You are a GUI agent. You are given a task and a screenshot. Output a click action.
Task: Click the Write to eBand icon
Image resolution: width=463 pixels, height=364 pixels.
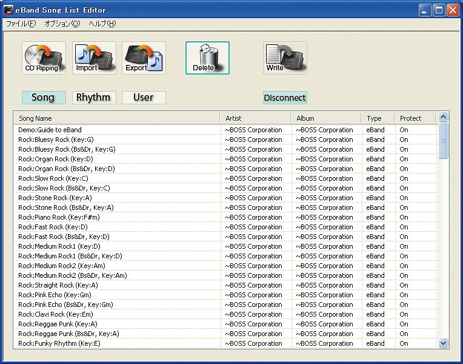(x=284, y=58)
